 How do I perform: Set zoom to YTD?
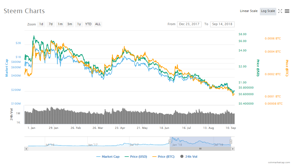88,24
